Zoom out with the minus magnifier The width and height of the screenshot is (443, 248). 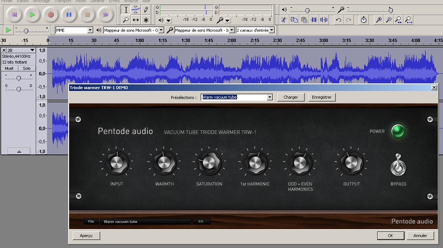389,20
